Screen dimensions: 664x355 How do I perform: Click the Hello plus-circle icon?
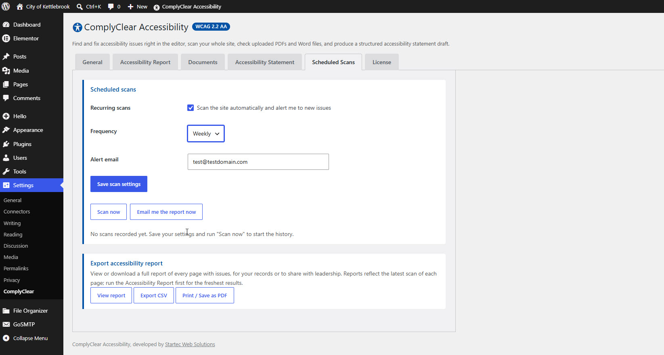(x=6, y=116)
